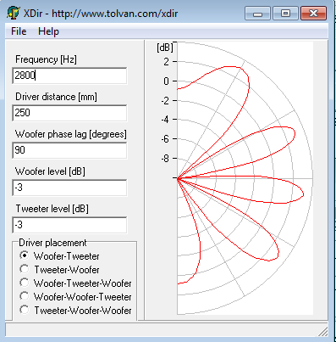Click the Tweeter level [dB] label
The height and width of the screenshot is (342, 336).
pyautogui.click(x=52, y=209)
